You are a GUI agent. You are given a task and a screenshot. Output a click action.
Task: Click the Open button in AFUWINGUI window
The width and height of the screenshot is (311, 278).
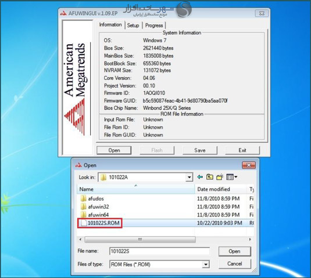click(x=114, y=150)
